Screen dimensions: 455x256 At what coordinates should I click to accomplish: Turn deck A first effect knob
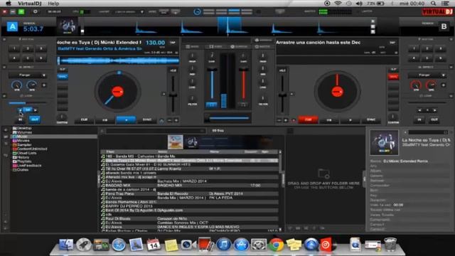tap(16, 85)
